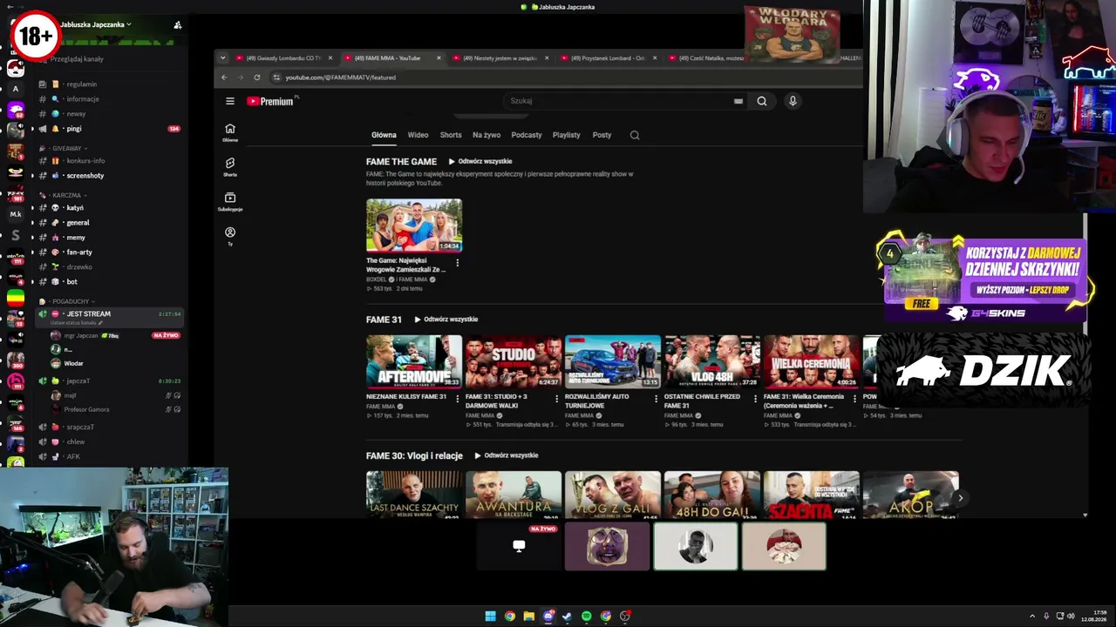1116x627 pixels.
Task: Open Steam from the taskbar
Action: coord(568,617)
